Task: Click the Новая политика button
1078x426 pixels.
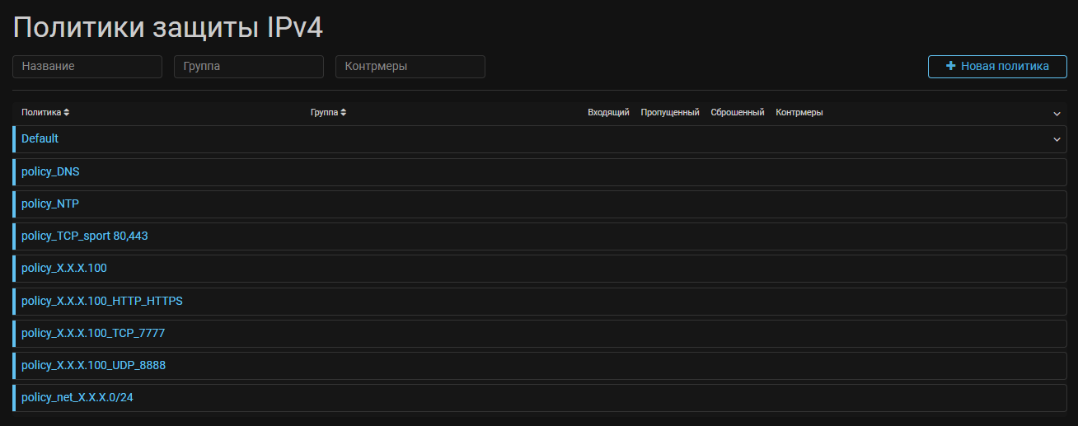Action: click(997, 67)
